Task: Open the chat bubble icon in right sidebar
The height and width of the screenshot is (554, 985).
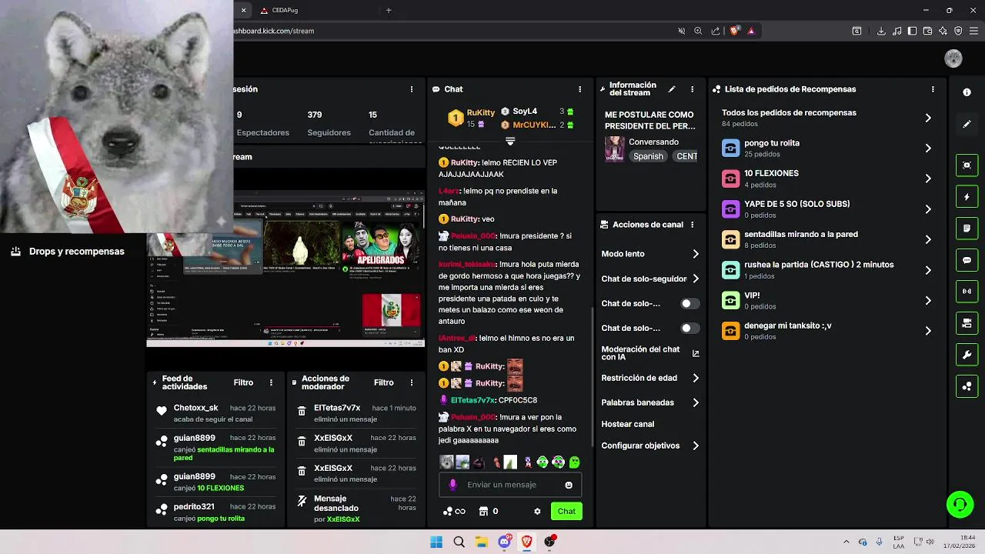Action: [x=967, y=260]
